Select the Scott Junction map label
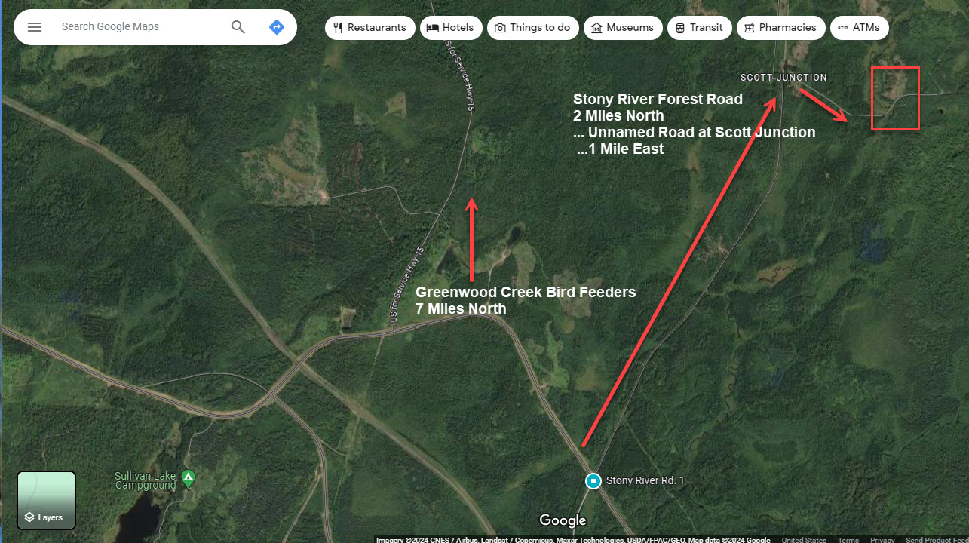The image size is (969, 543). coord(783,78)
